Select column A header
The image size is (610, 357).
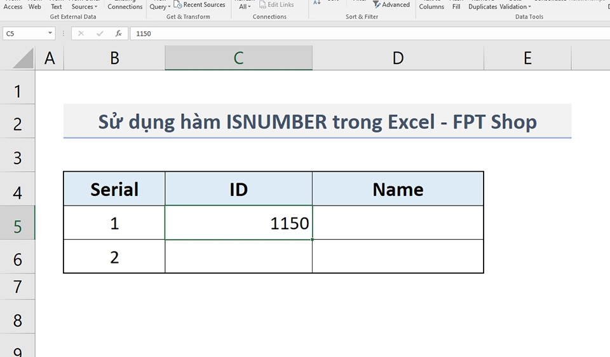[50, 58]
